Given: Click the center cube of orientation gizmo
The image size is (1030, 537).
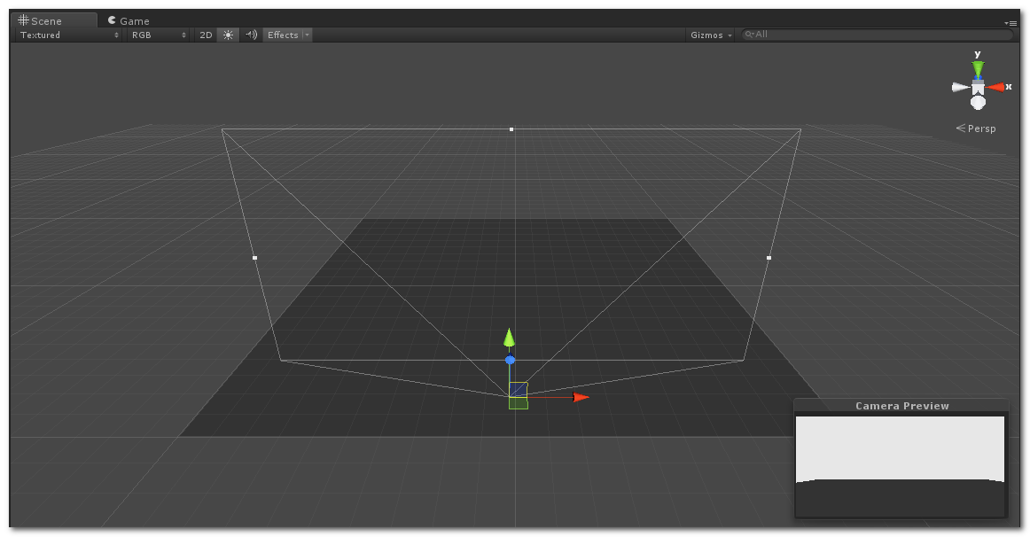Looking at the screenshot, I should click(978, 88).
